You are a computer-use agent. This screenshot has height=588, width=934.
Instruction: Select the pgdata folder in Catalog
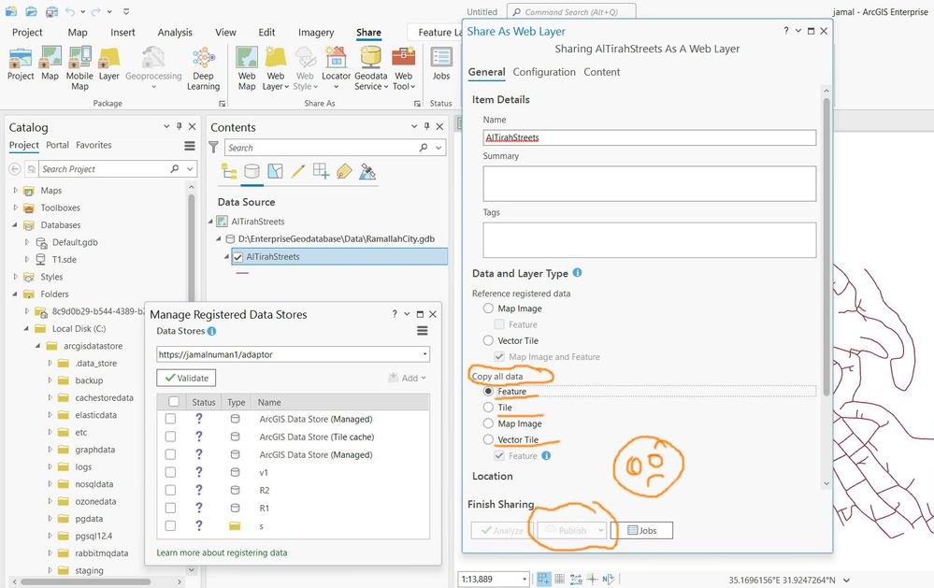(89, 519)
